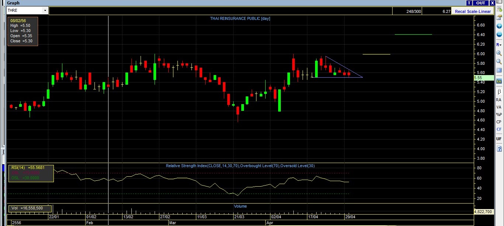Screen dimensions: 504x226
Task: Select the yellow horizontal line near 6.00
Action: [376, 54]
